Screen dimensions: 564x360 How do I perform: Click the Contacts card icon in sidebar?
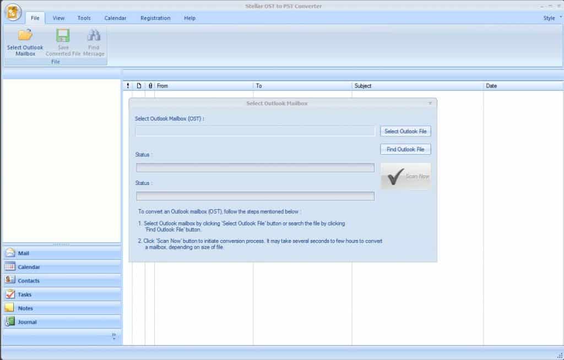click(x=10, y=280)
